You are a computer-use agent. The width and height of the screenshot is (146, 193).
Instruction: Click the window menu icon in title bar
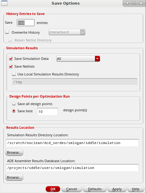coord(4,3)
